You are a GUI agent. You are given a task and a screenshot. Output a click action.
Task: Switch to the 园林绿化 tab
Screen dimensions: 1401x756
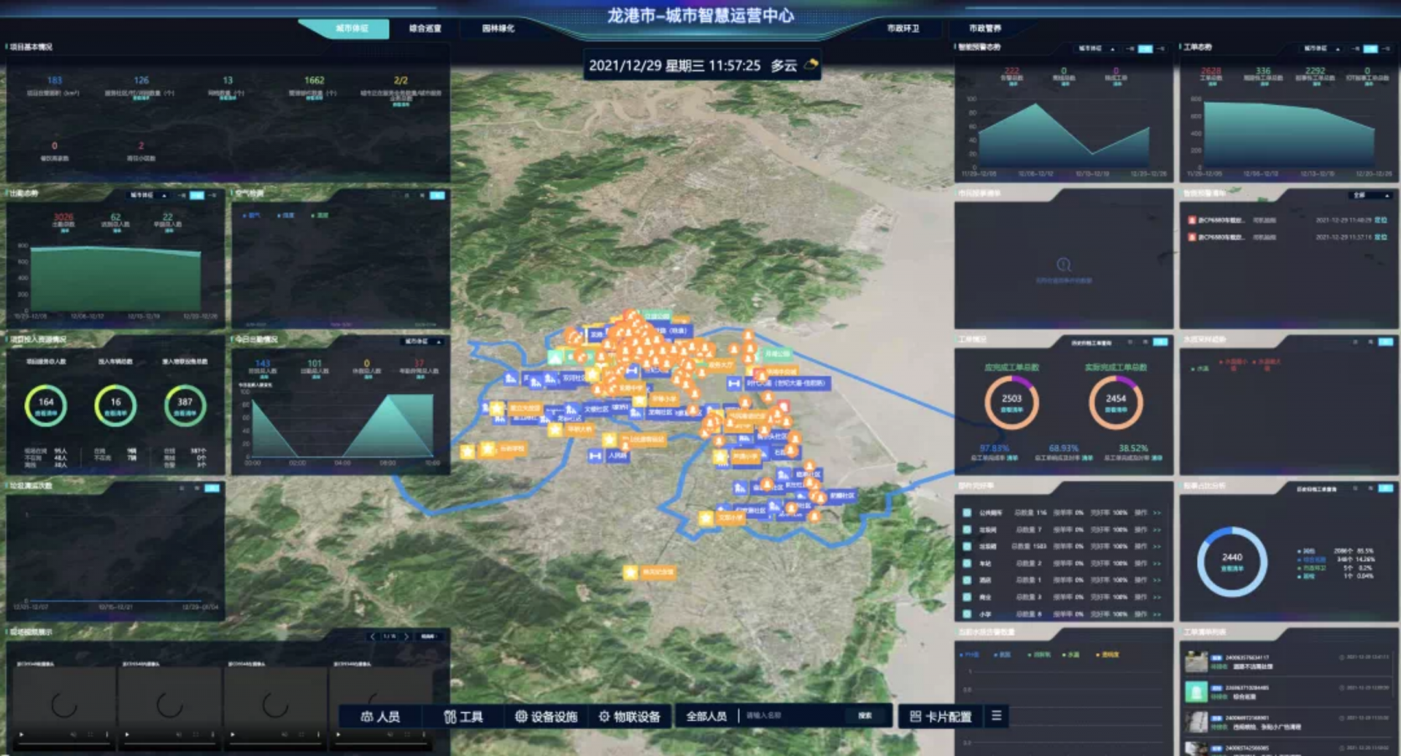(498, 28)
